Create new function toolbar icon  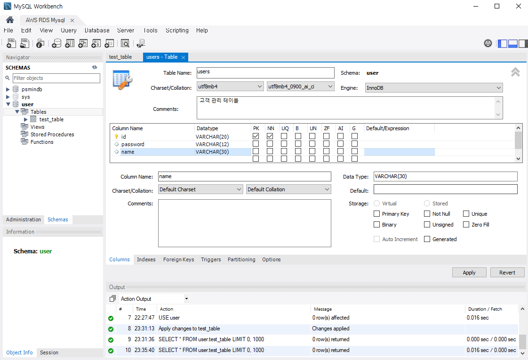pos(109,43)
